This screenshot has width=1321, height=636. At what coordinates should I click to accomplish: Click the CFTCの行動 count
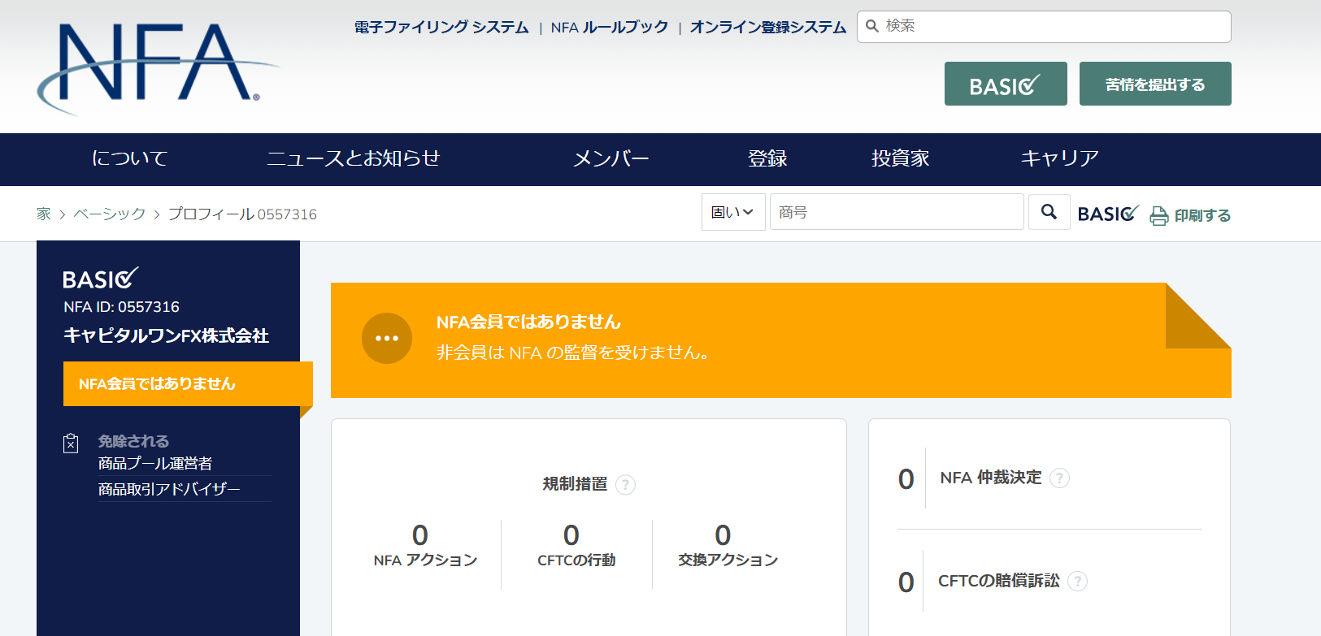[571, 535]
